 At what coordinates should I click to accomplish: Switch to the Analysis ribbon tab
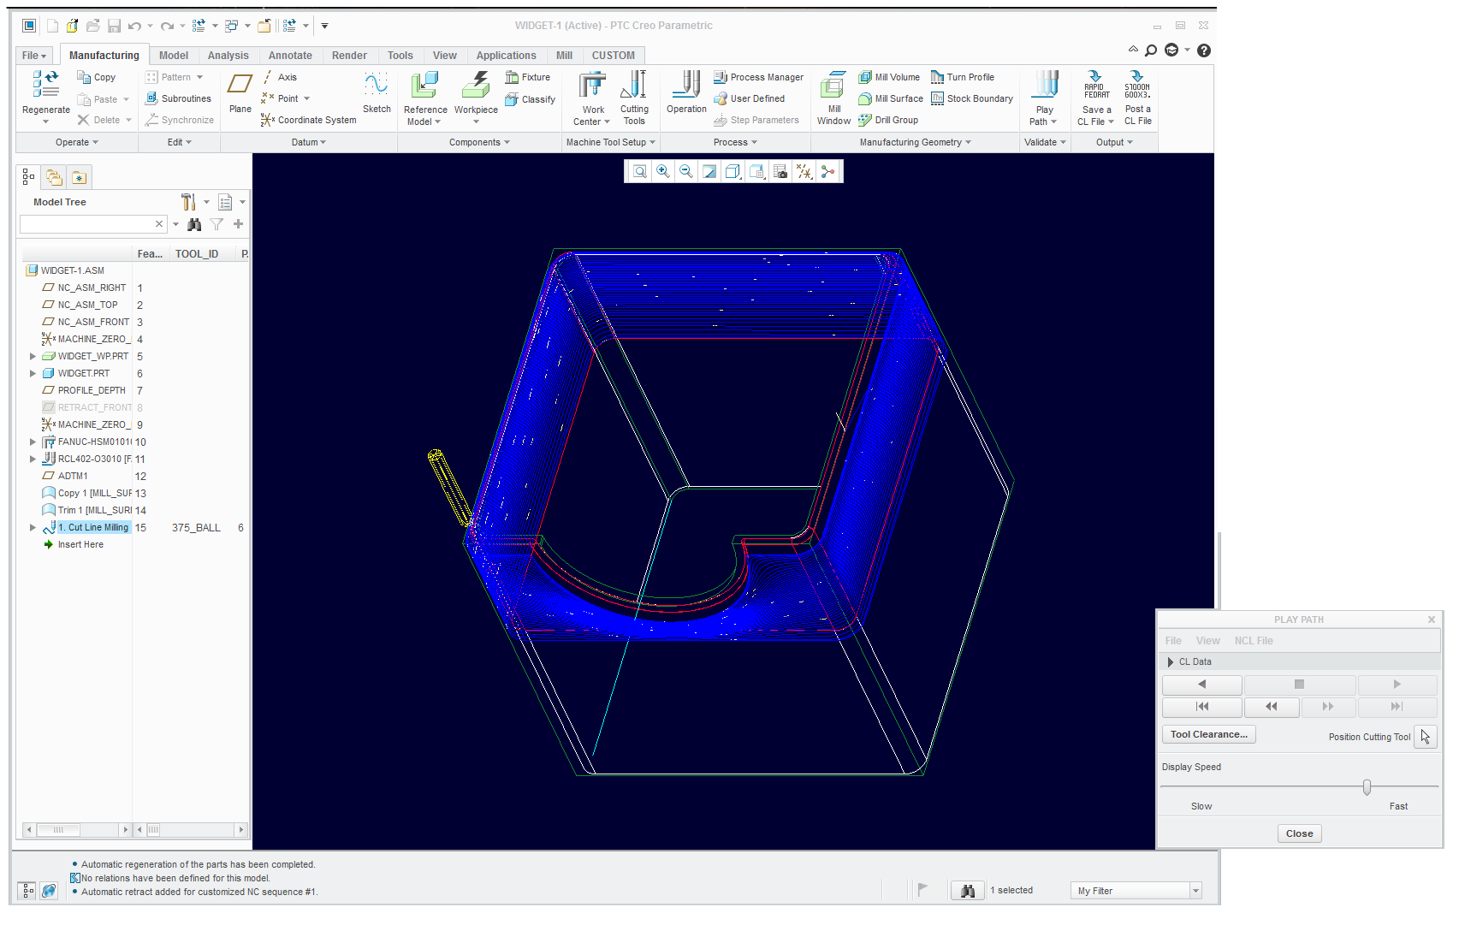[x=228, y=56]
